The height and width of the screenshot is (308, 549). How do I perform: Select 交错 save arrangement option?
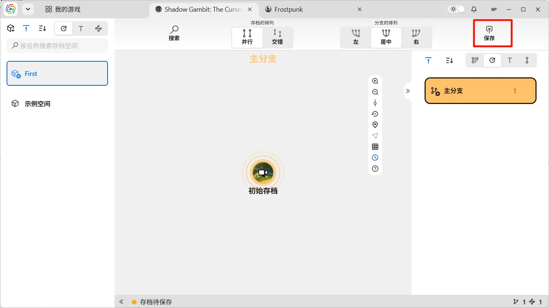(x=277, y=37)
